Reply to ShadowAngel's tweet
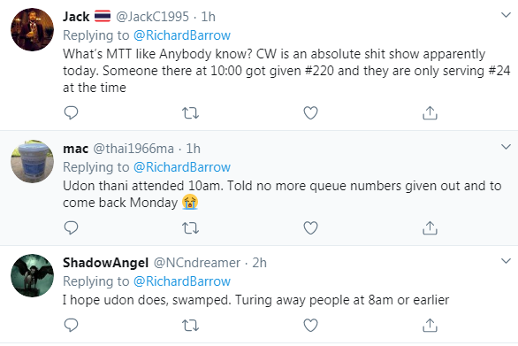Image resolution: width=518 pixels, height=346 pixels. tap(71, 326)
